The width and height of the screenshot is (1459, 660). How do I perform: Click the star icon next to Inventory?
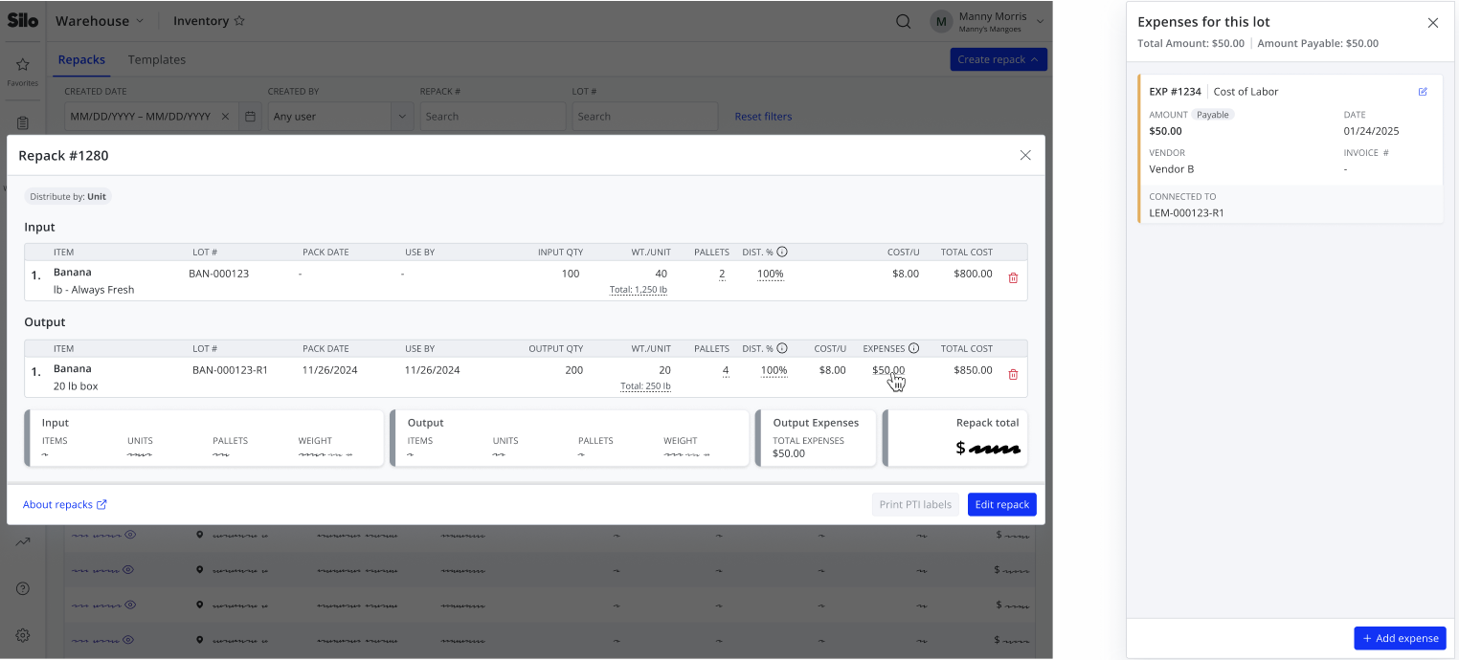239,21
